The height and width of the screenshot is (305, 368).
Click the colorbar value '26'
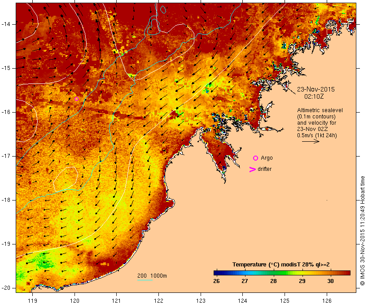tap(216, 281)
